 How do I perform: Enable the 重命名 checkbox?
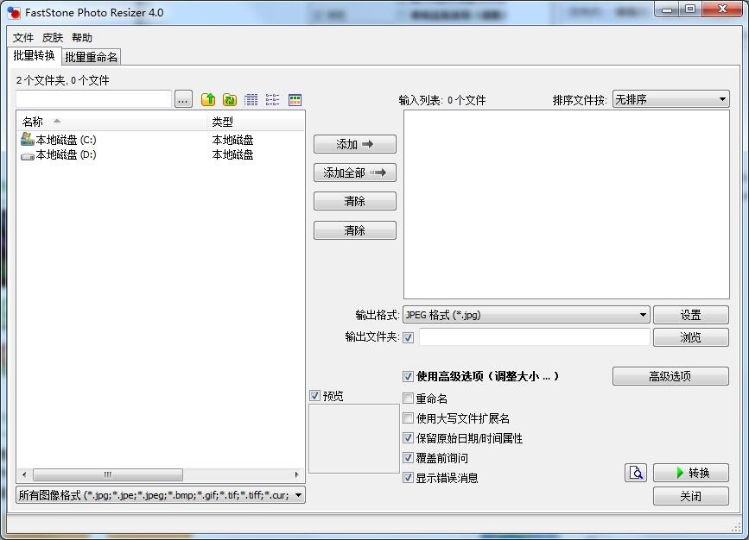(408, 399)
